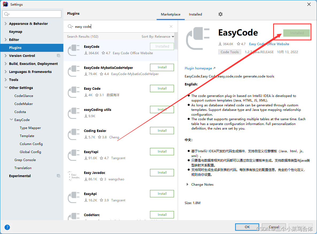Click the OK button
Image resolution: width=317 pixels, height=234 pixels.
pyautogui.click(x=247, y=227)
